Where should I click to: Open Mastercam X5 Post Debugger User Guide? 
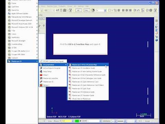[88, 79]
